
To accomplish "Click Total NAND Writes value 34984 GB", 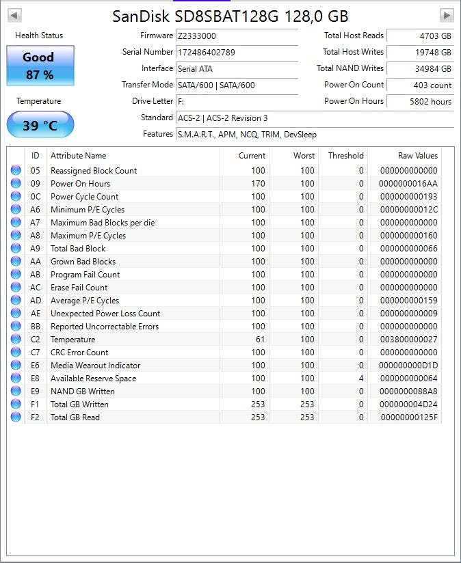I will click(420, 68).
